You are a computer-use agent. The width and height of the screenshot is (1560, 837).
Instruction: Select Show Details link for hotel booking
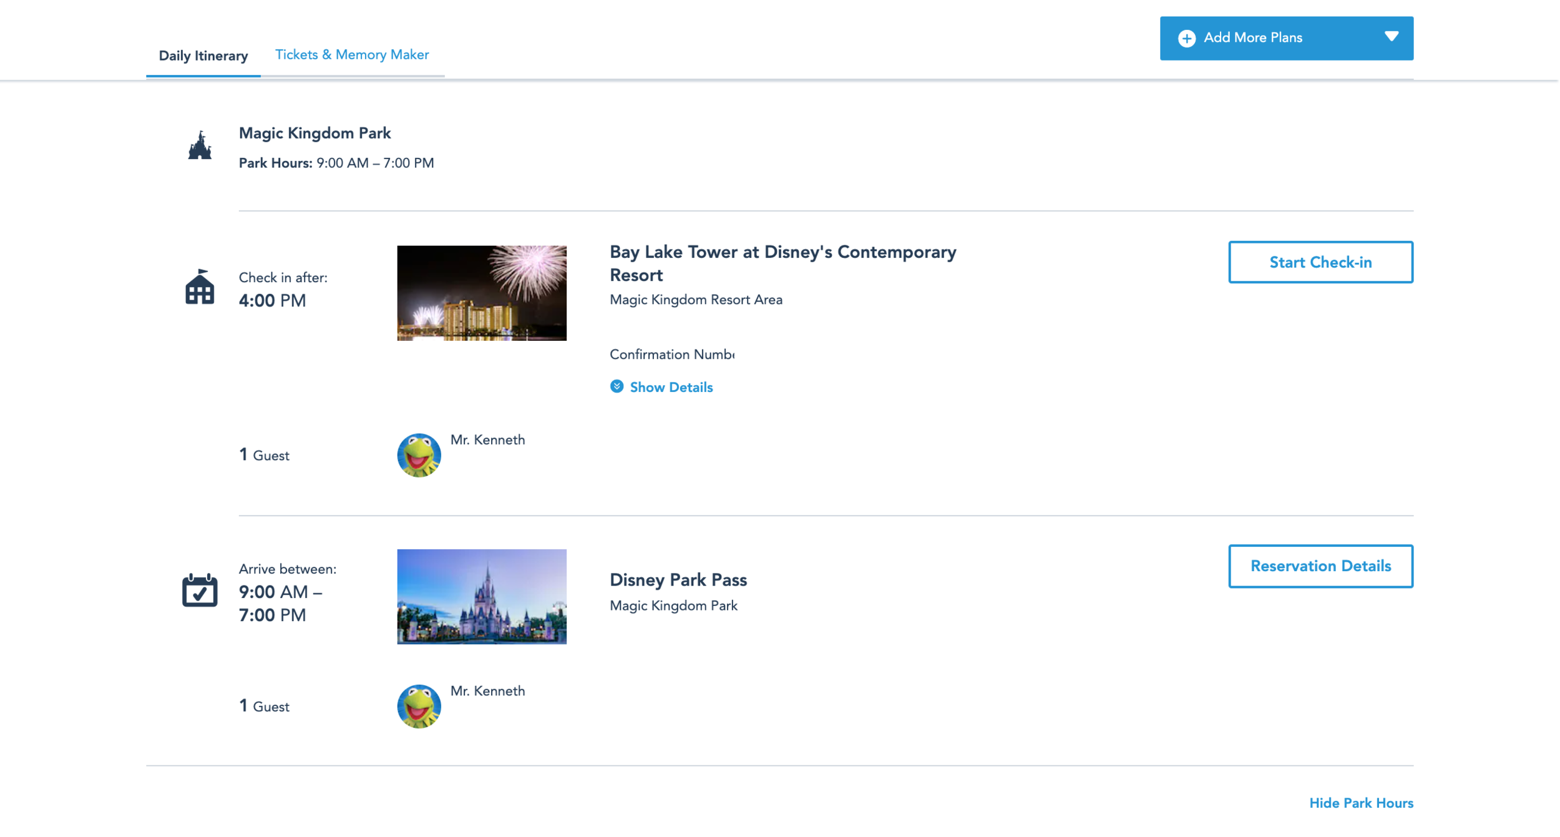671,387
